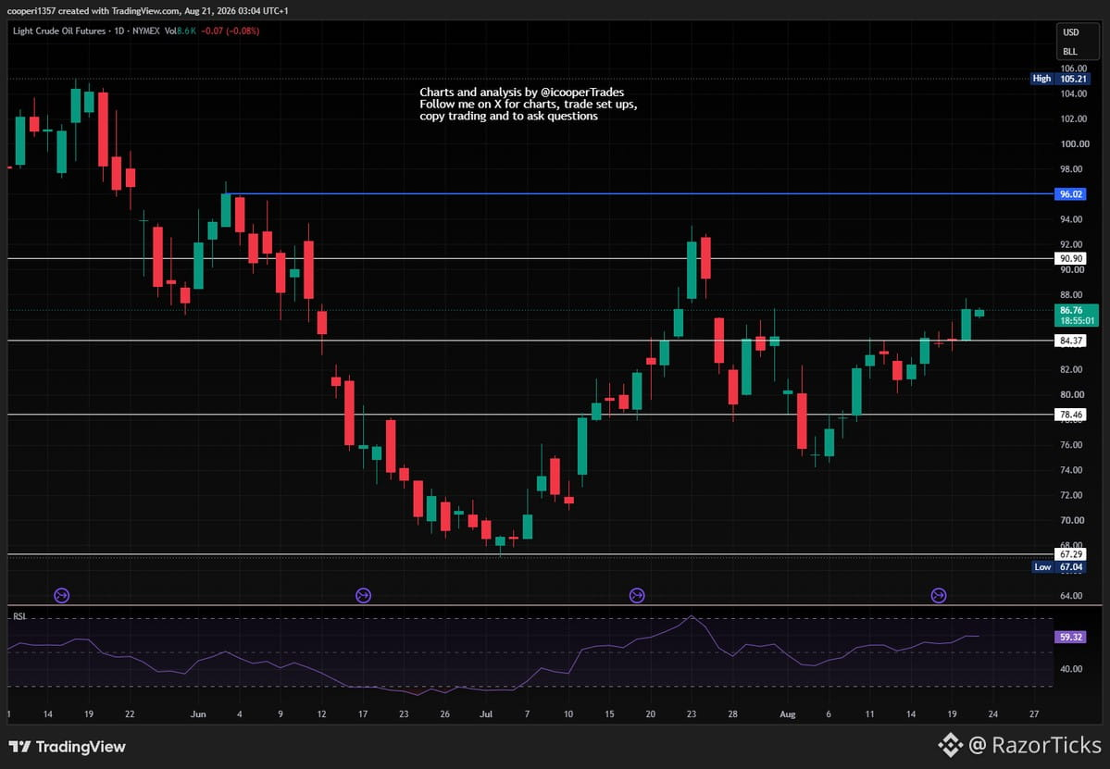Click the contract roll marker near Jul 20
This screenshot has height=769, width=1110.
pyautogui.click(x=637, y=596)
